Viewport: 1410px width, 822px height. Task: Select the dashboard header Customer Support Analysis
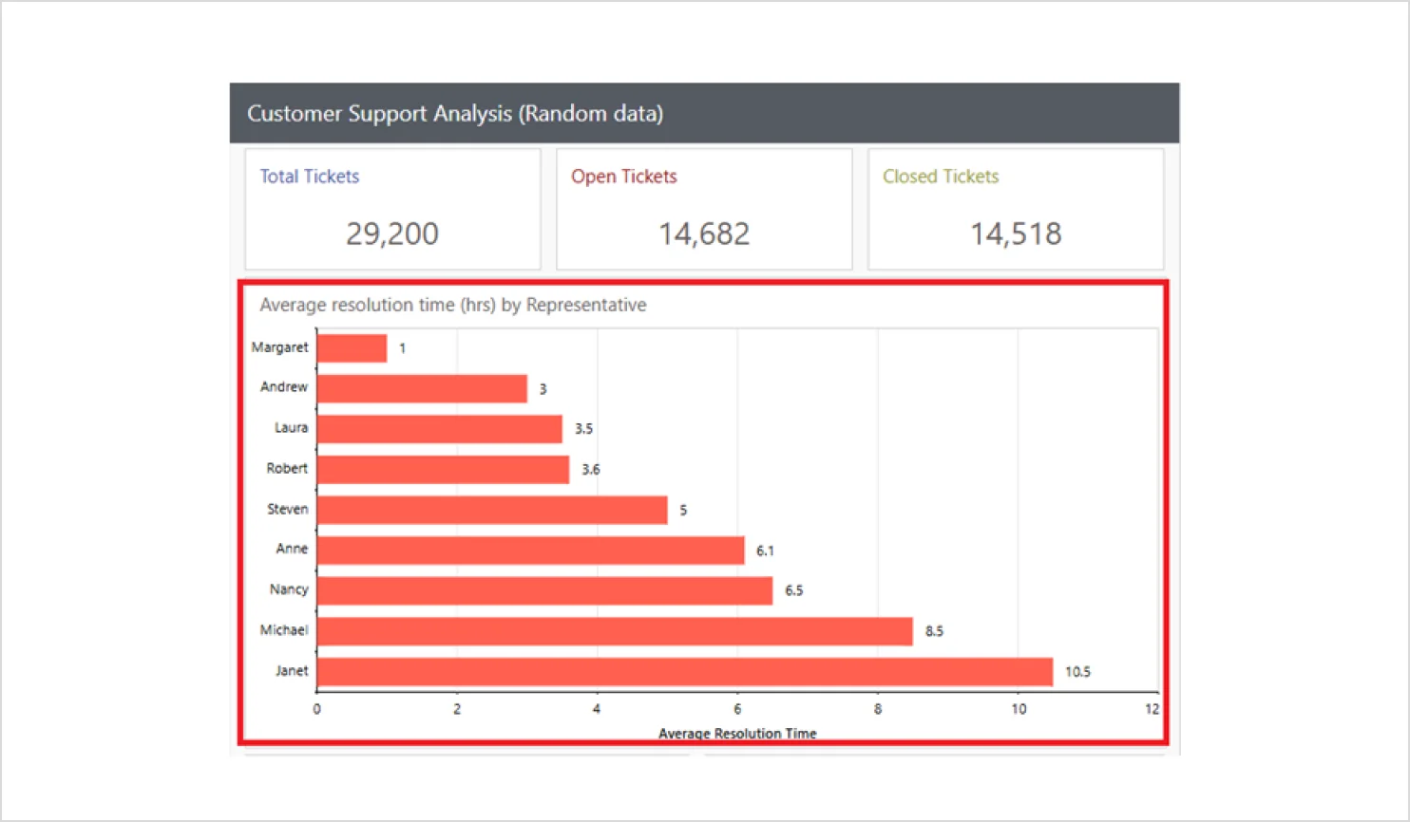coord(456,113)
